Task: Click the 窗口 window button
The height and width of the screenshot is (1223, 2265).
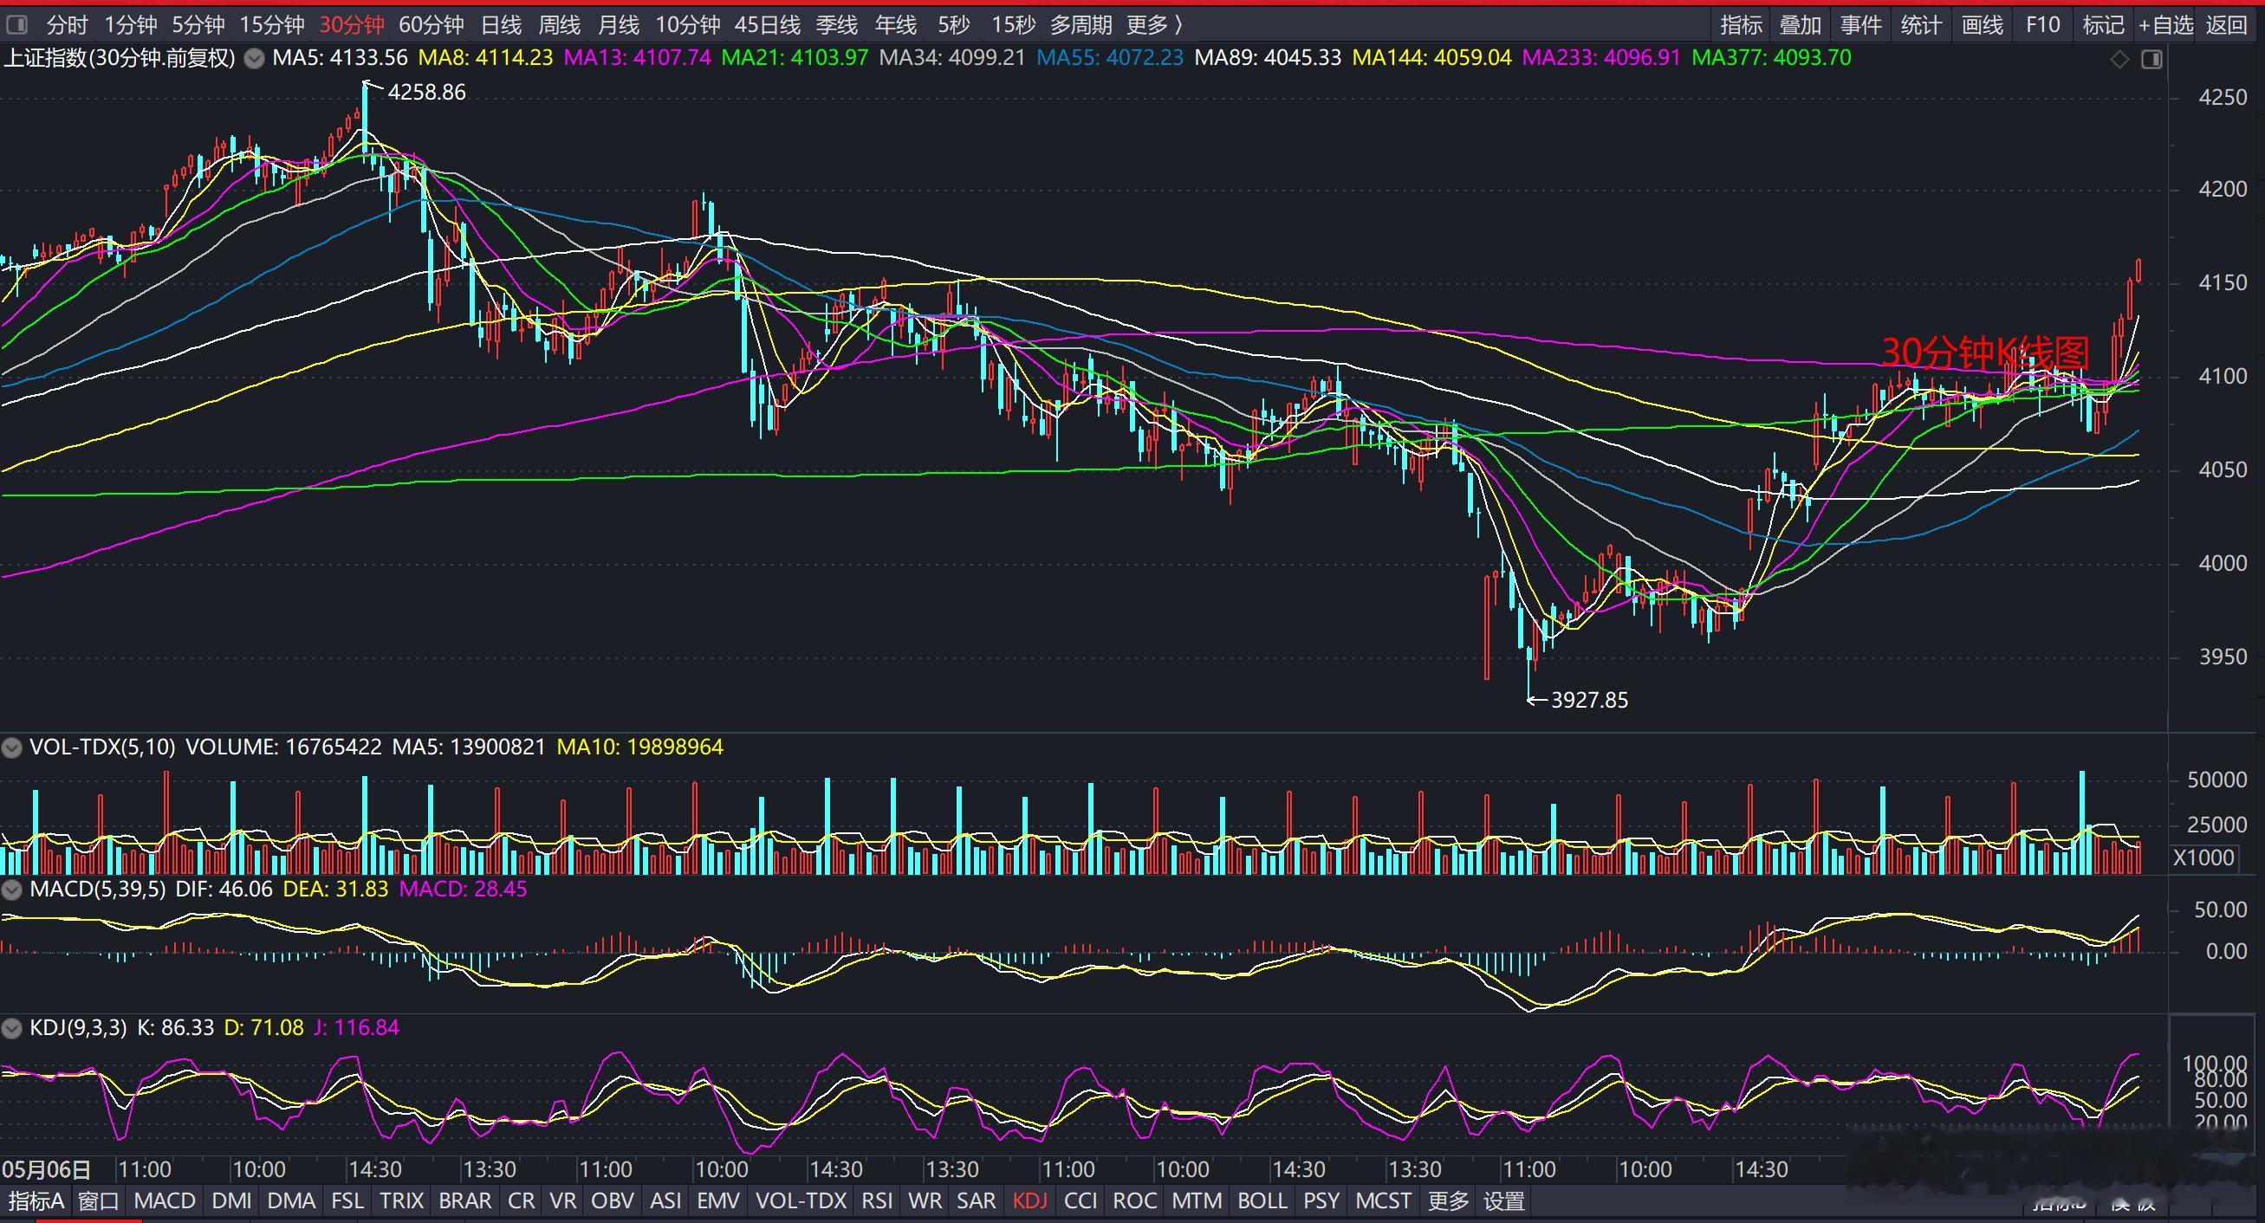Action: [98, 1201]
